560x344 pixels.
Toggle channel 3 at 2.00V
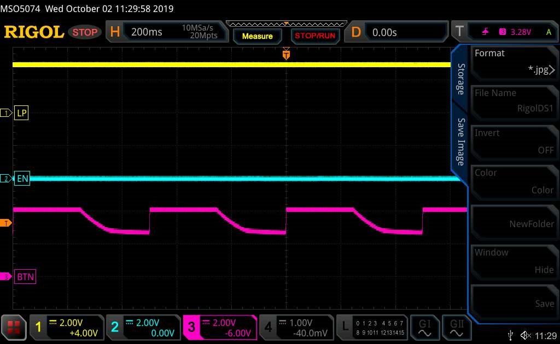220,327
